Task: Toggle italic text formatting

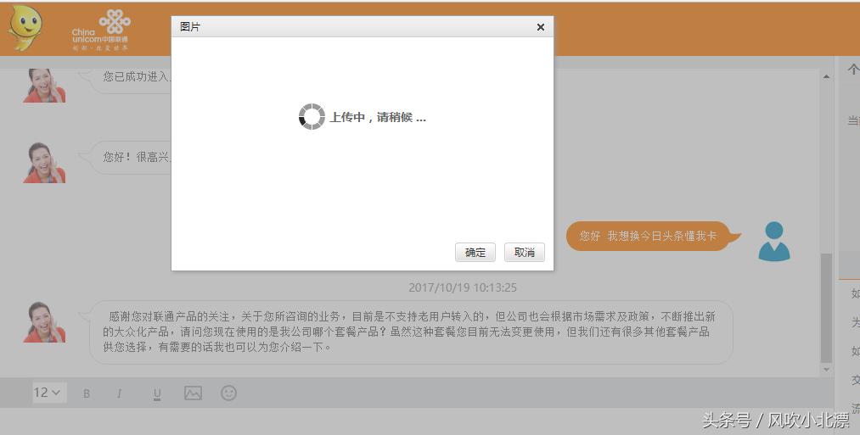Action: click(x=119, y=393)
